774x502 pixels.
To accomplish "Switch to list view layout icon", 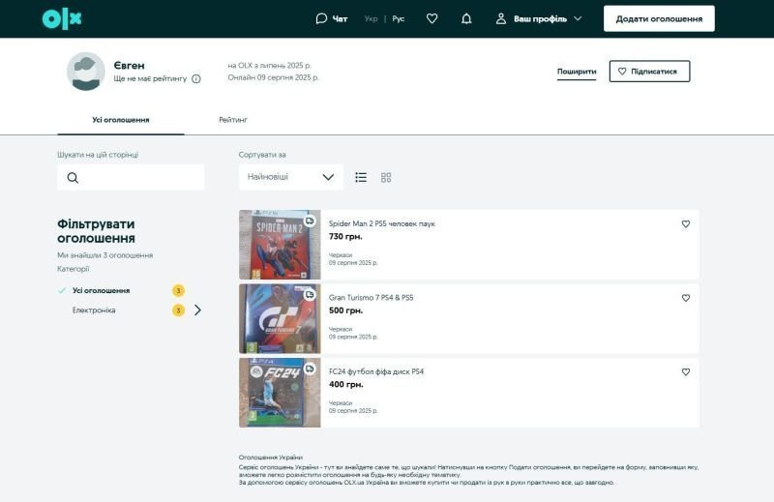I will (361, 177).
